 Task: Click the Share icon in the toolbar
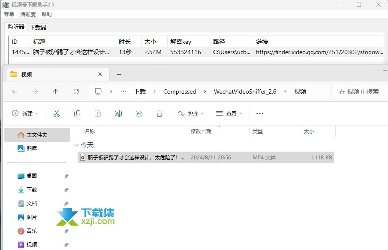point(138,113)
